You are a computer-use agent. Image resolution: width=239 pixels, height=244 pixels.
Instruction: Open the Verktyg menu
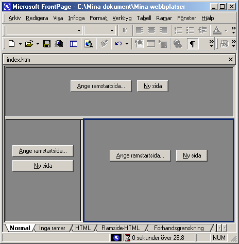[x=122, y=18]
